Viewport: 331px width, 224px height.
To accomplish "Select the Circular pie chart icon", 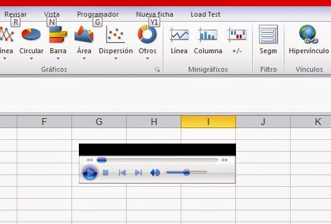I will click(x=31, y=34).
